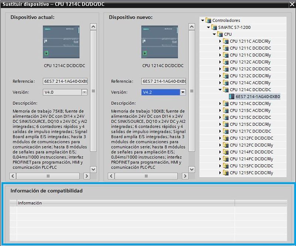296x246 pixels.
Task: Select the CPU 1214C AC/DC/Rly tree label
Action: [250, 83]
